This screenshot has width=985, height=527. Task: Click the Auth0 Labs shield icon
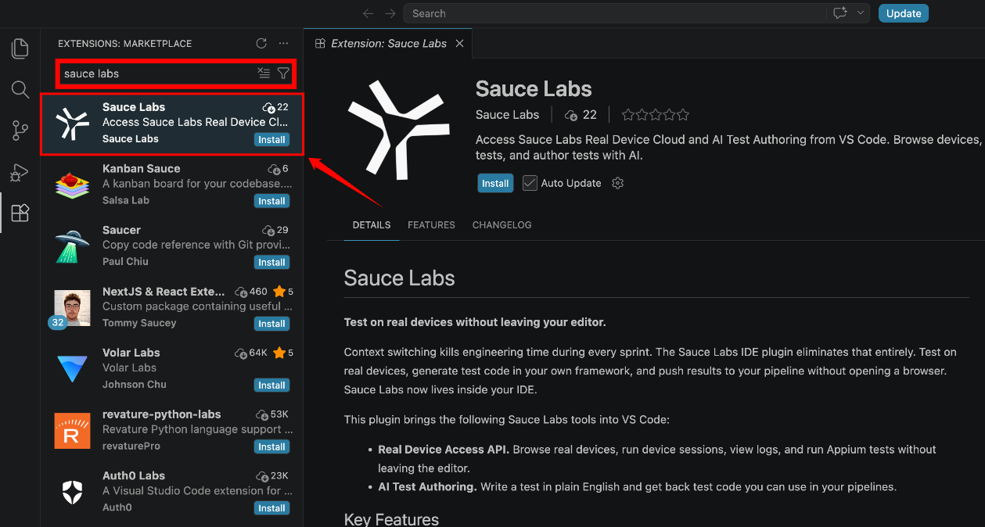click(x=72, y=492)
